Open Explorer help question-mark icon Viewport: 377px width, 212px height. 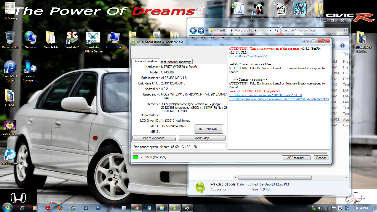(x=343, y=46)
